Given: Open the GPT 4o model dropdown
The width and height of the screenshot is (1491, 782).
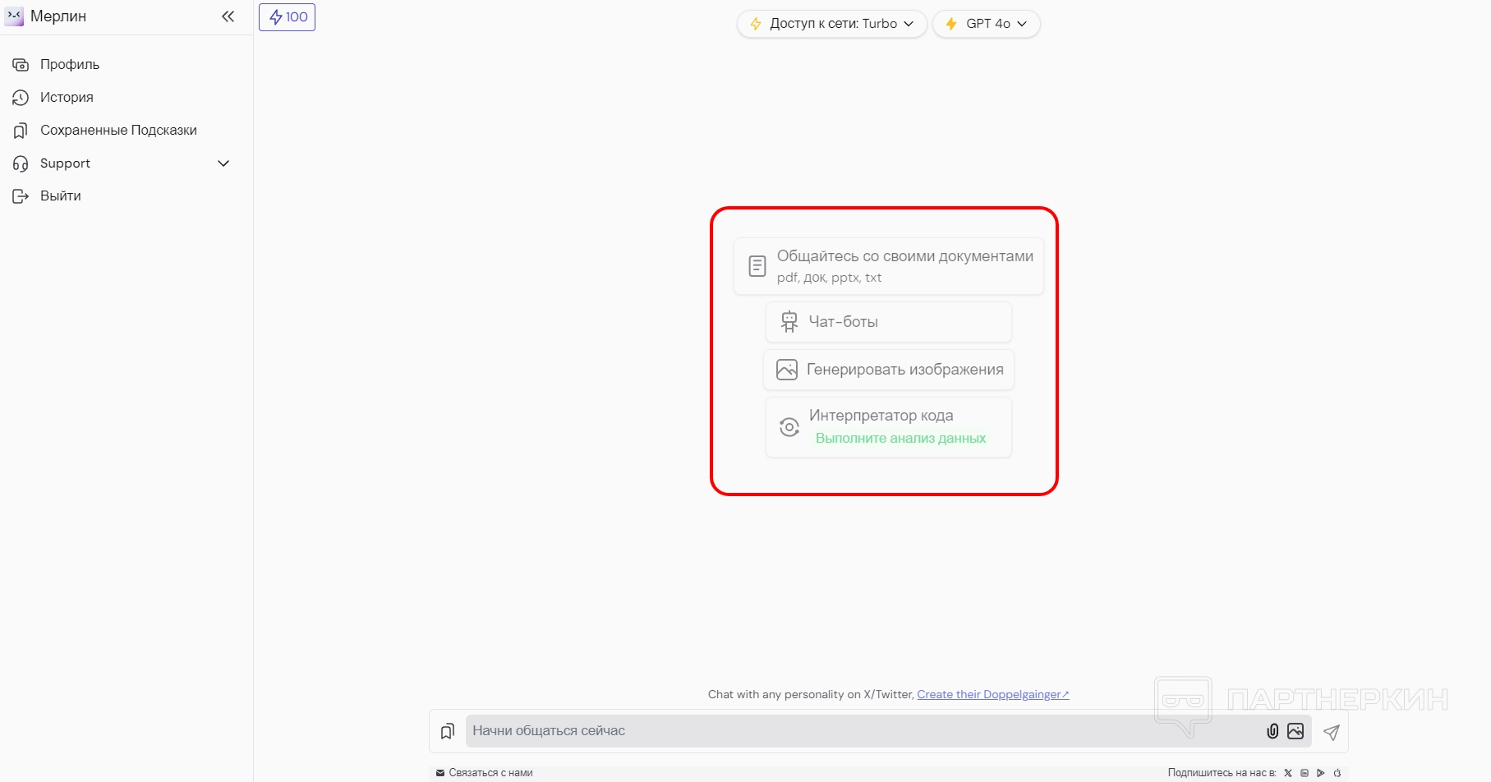Looking at the screenshot, I should 986,24.
